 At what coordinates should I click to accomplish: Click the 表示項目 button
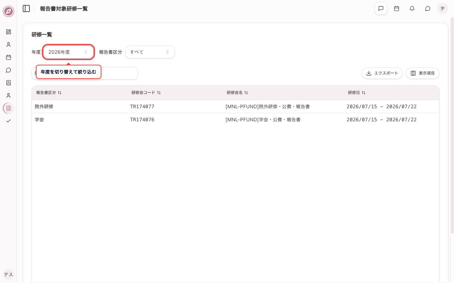(422, 73)
